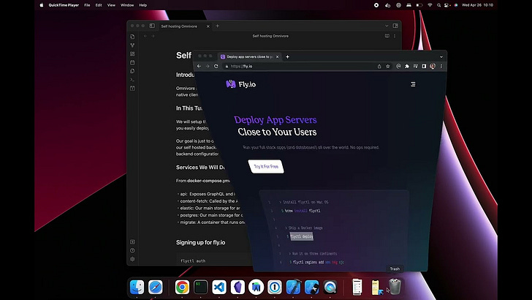This screenshot has width=532, height=300.
Task: Open the View menu
Action: tap(111, 5)
